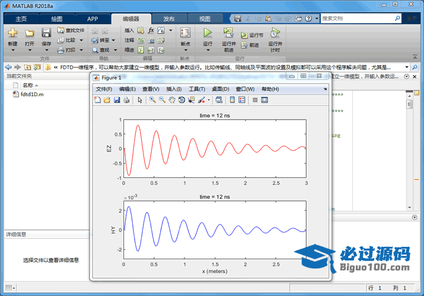Open Figure 1 桌面(D) menu

[x=221, y=89]
